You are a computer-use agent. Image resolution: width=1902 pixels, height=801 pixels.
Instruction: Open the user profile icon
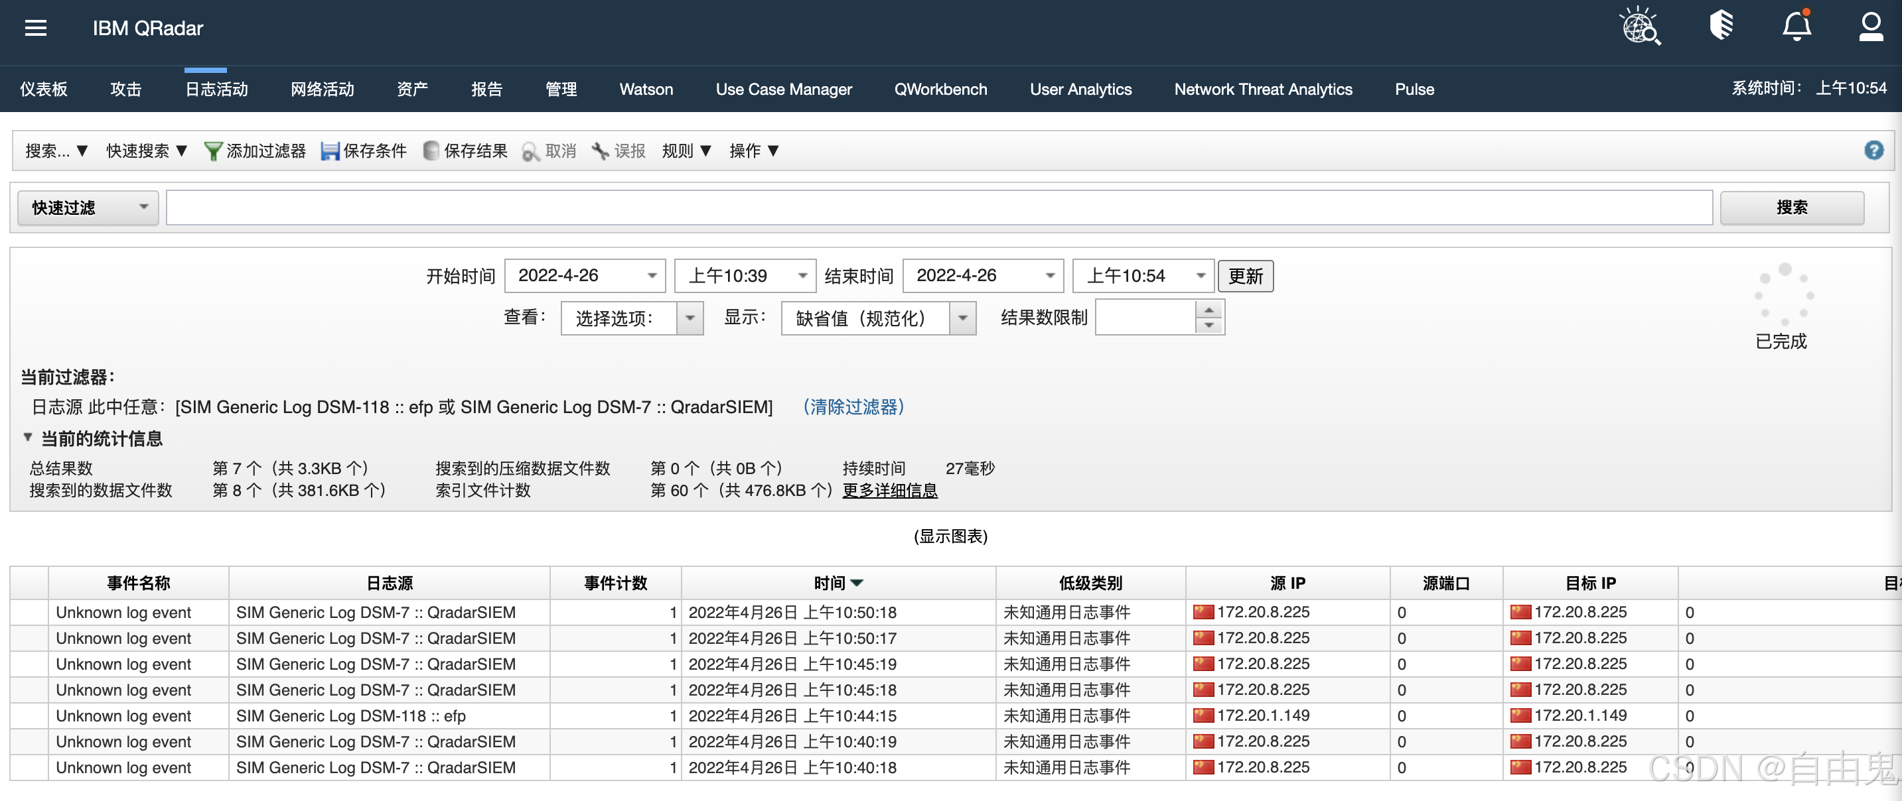pyautogui.click(x=1870, y=27)
